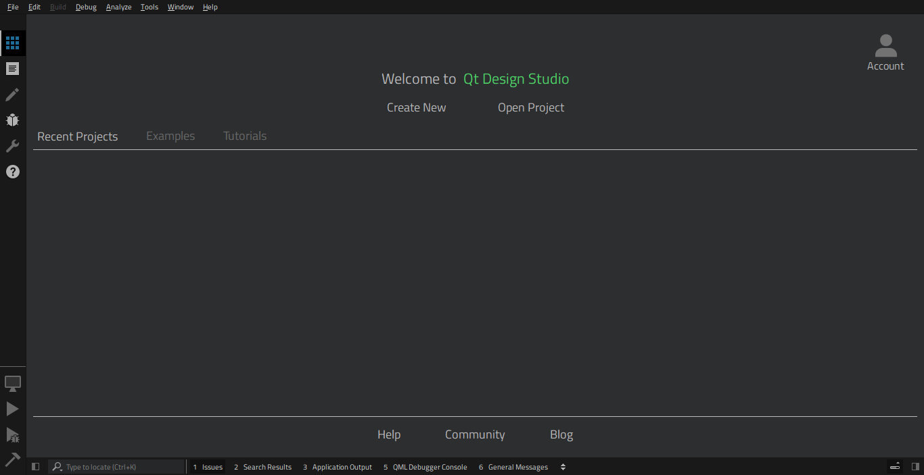Expand the output panes dropdown arrows
The image size is (924, 475).
563,466
